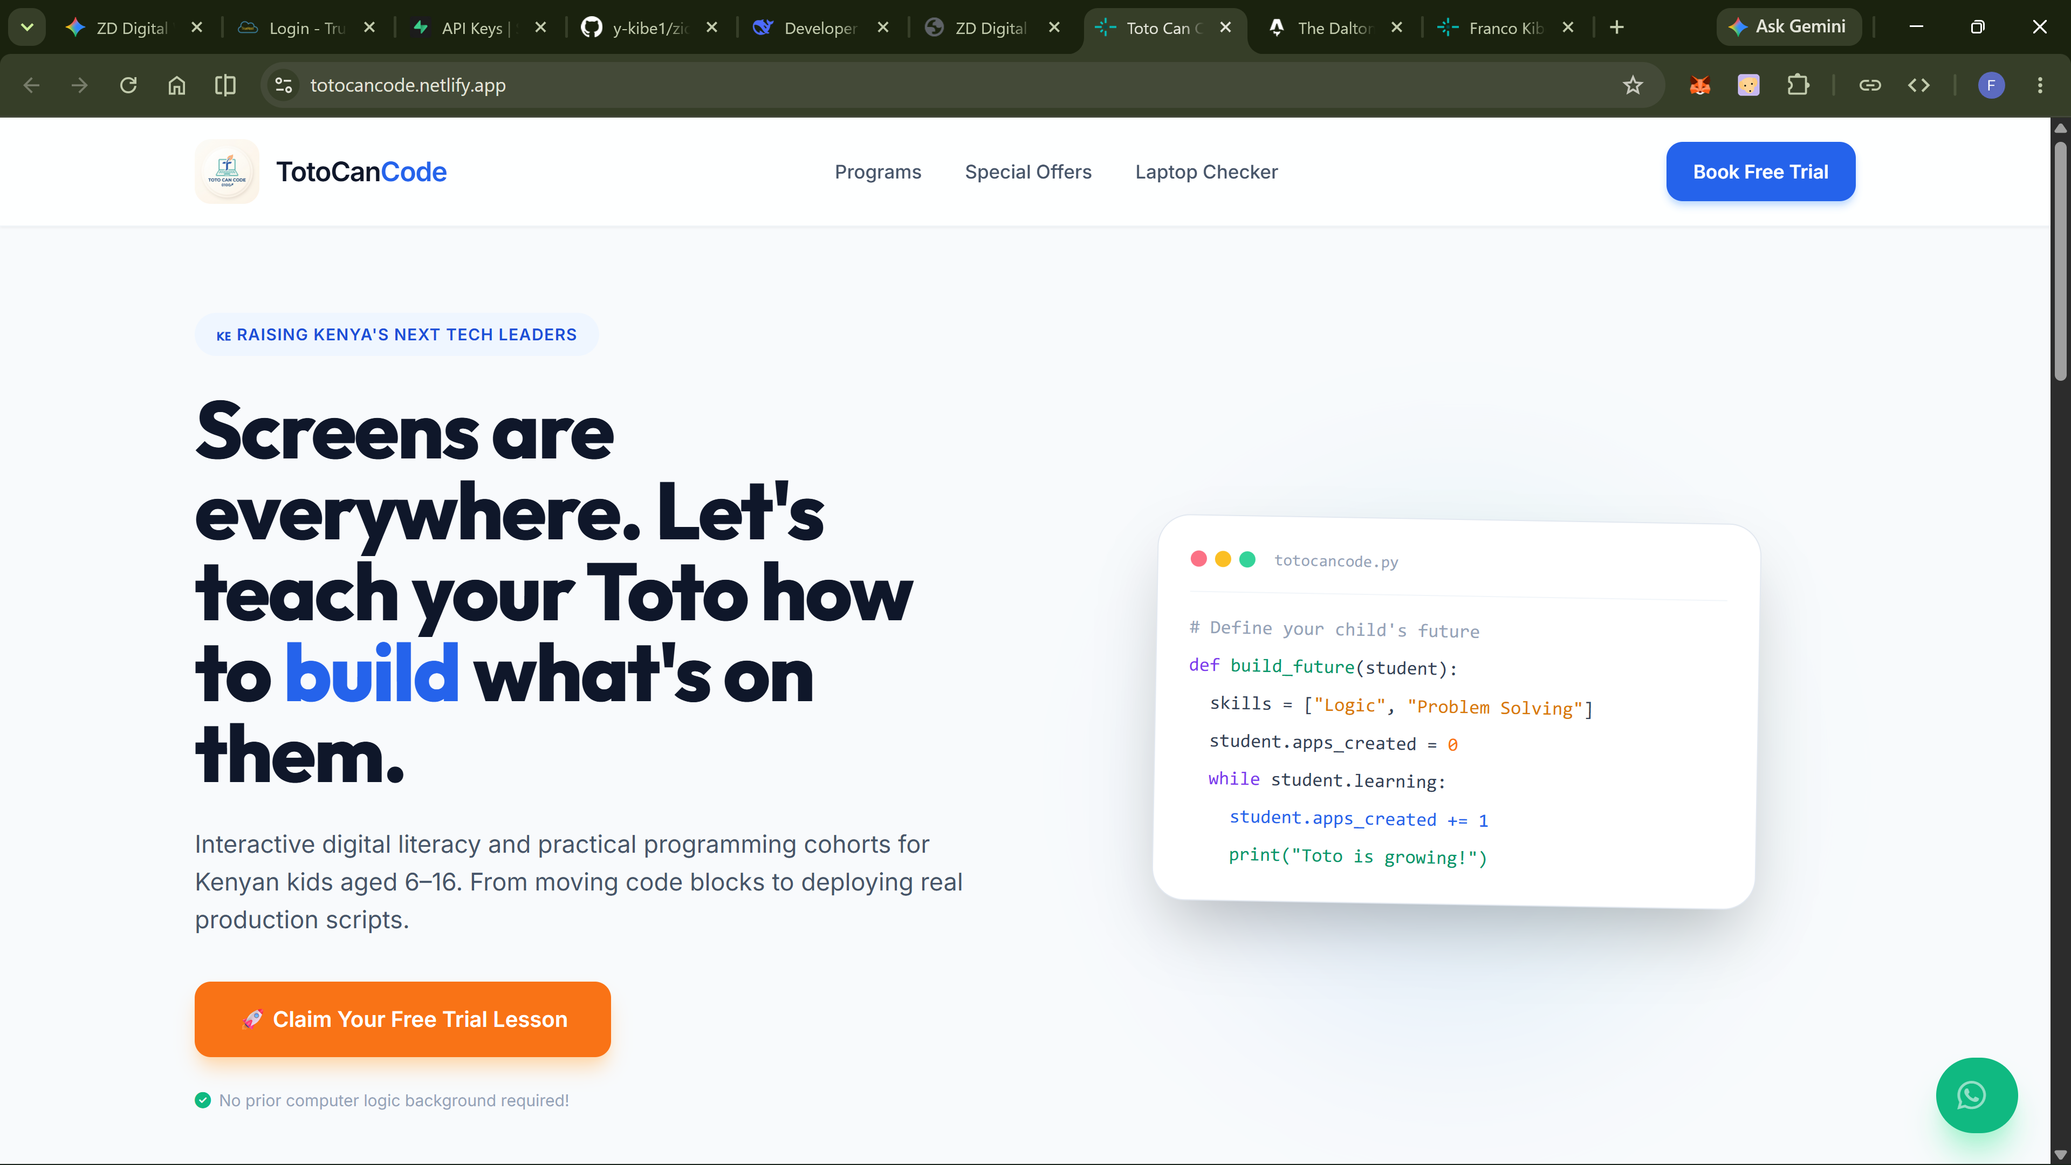The image size is (2071, 1165).
Task: Click the green check icon below button
Action: [x=203, y=1100]
